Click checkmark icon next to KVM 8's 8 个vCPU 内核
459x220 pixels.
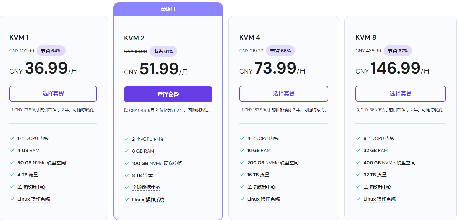(x=358, y=139)
